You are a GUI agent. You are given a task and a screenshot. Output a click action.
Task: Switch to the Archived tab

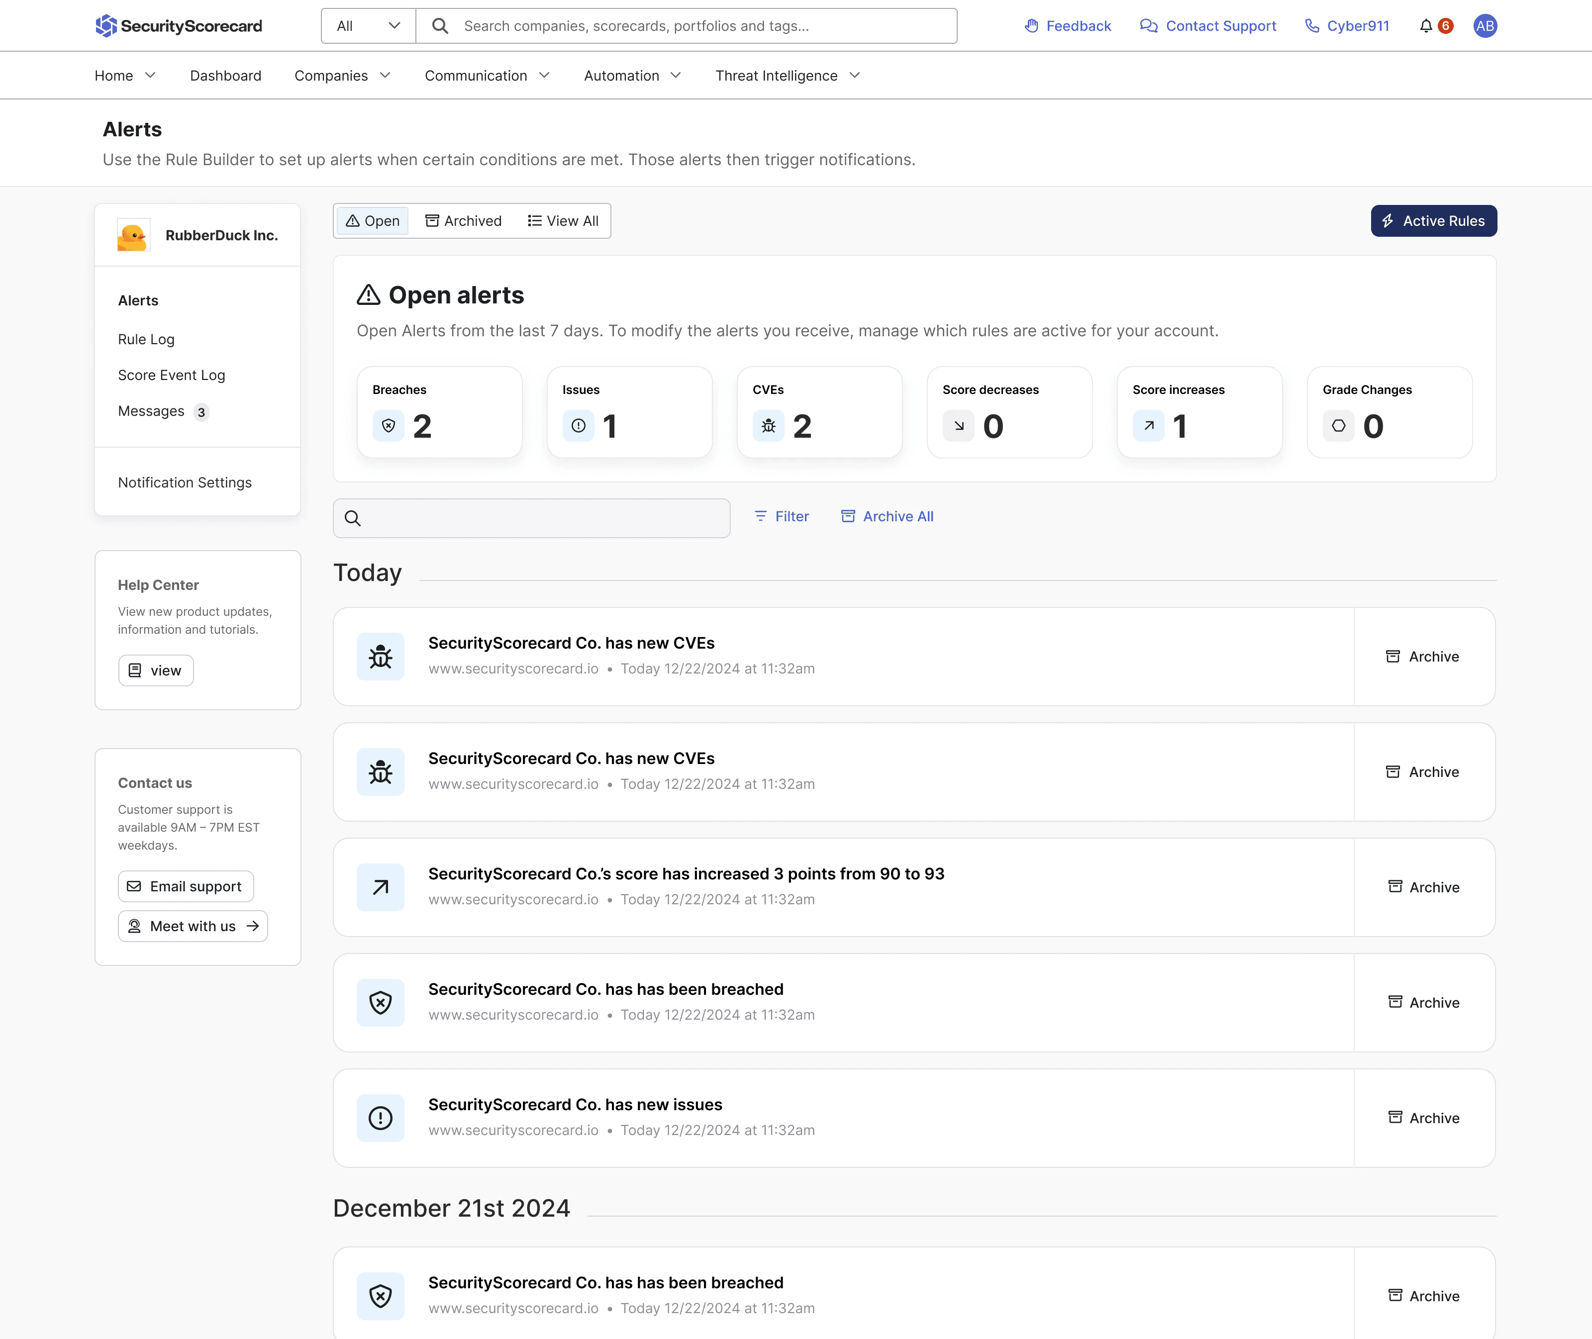463,221
